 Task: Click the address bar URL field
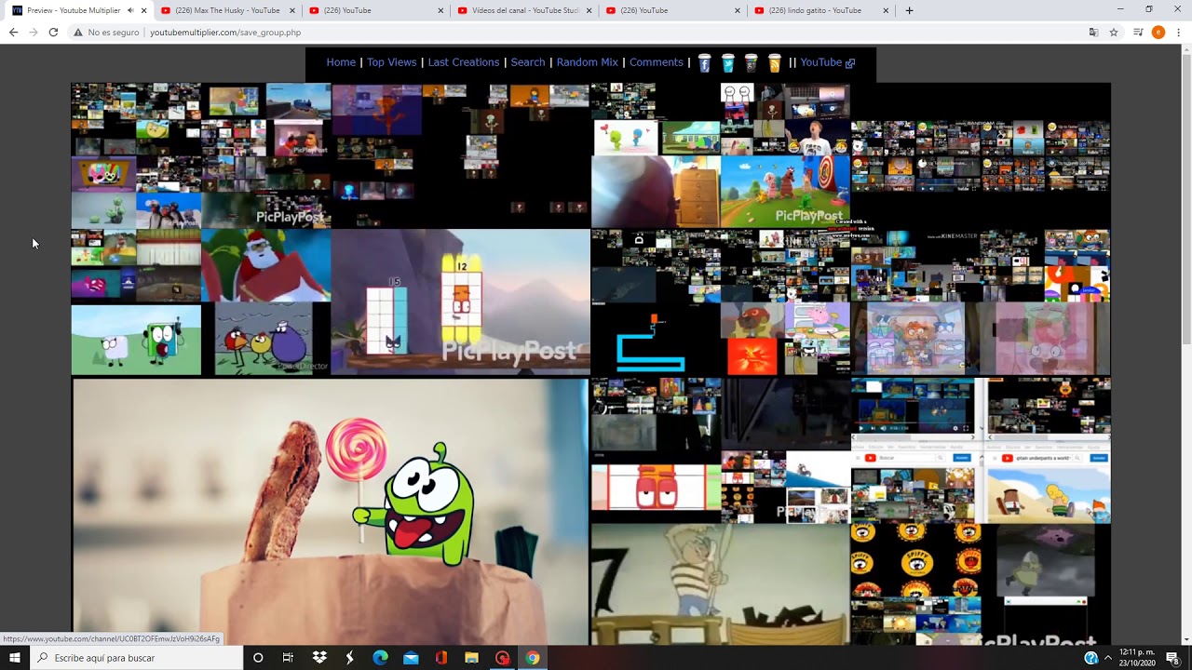coord(577,33)
